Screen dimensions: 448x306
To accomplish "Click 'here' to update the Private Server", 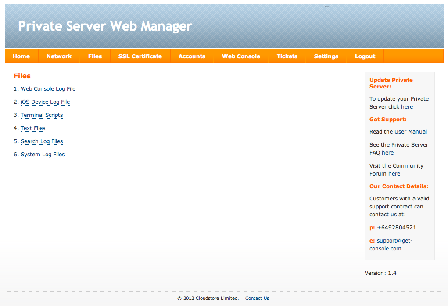I will (407, 106).
